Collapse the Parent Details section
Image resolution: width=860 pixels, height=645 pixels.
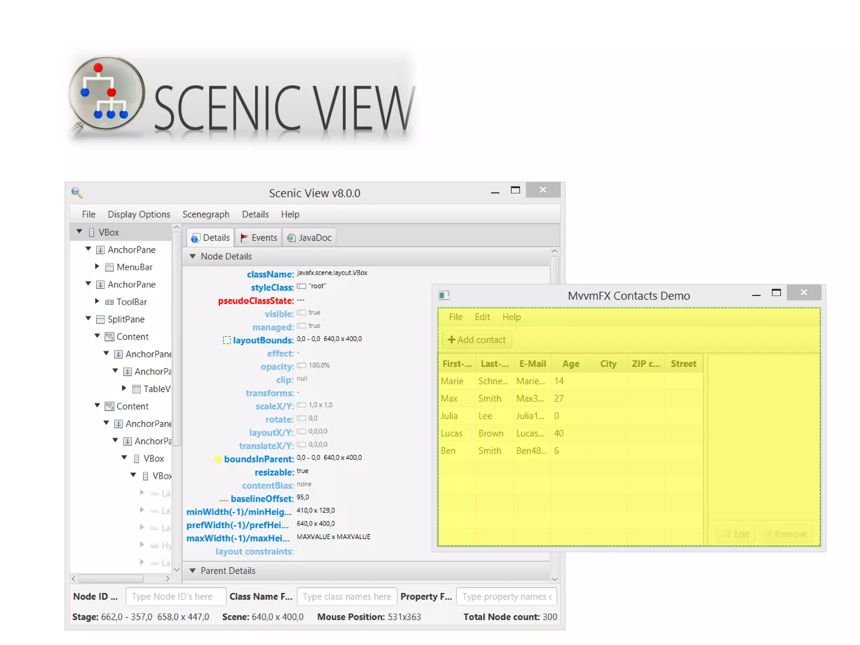click(193, 571)
